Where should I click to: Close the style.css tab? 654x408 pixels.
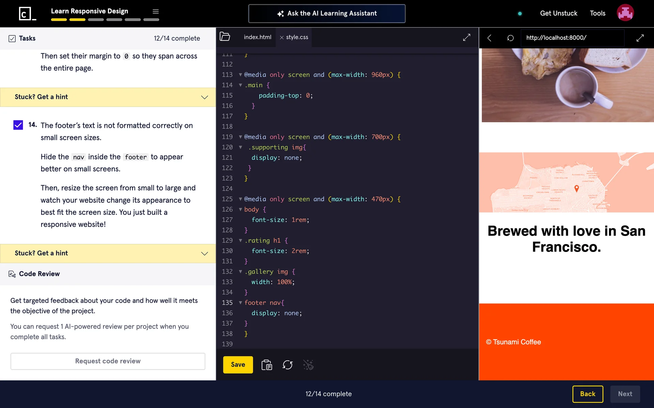(282, 37)
